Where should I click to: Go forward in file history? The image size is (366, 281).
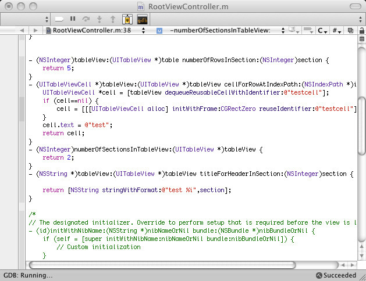(35, 30)
